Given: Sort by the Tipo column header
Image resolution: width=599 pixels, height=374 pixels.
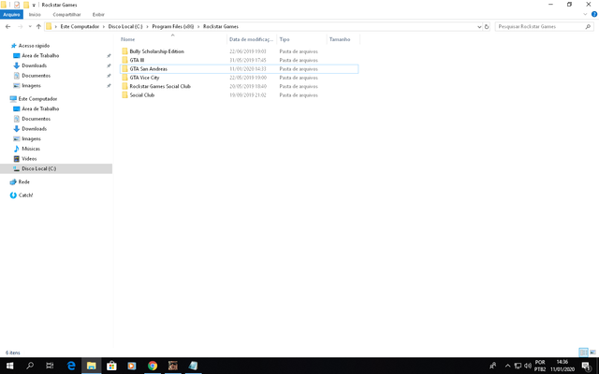Looking at the screenshot, I should point(285,39).
